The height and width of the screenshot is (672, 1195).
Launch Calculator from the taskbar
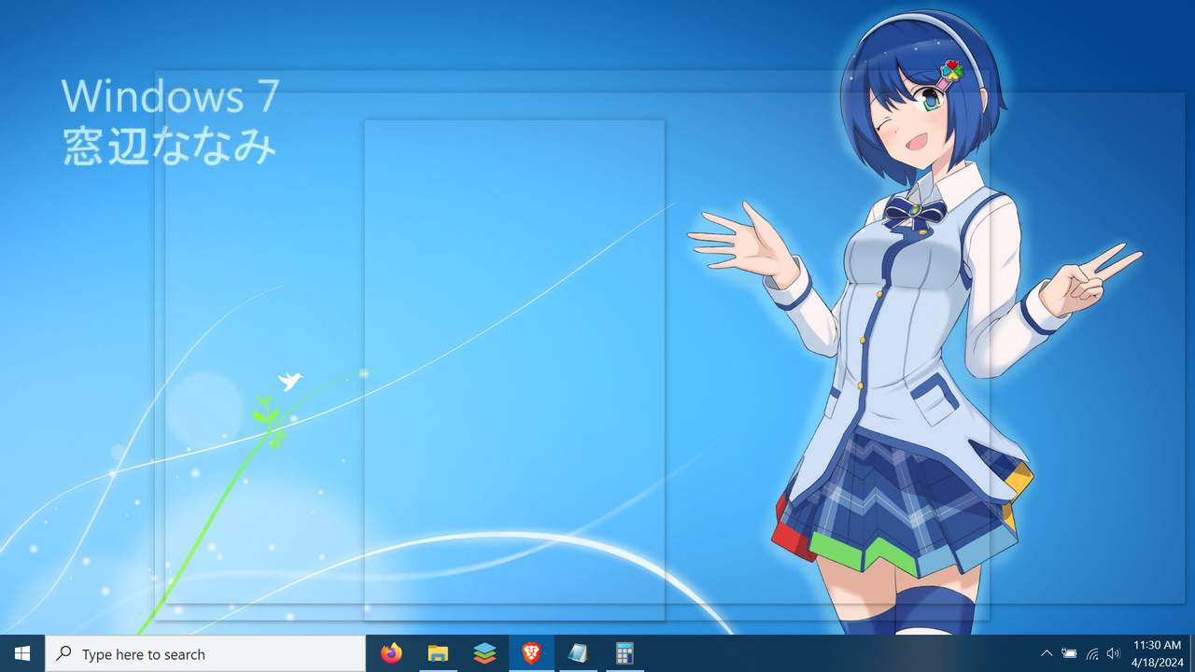coord(625,653)
